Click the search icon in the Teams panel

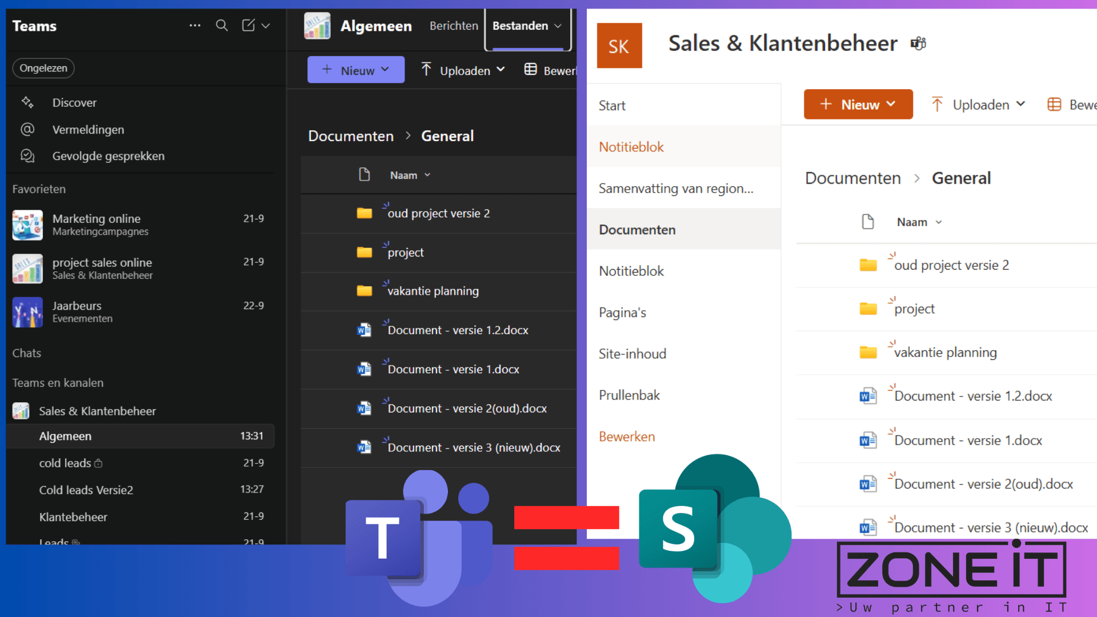tap(222, 26)
